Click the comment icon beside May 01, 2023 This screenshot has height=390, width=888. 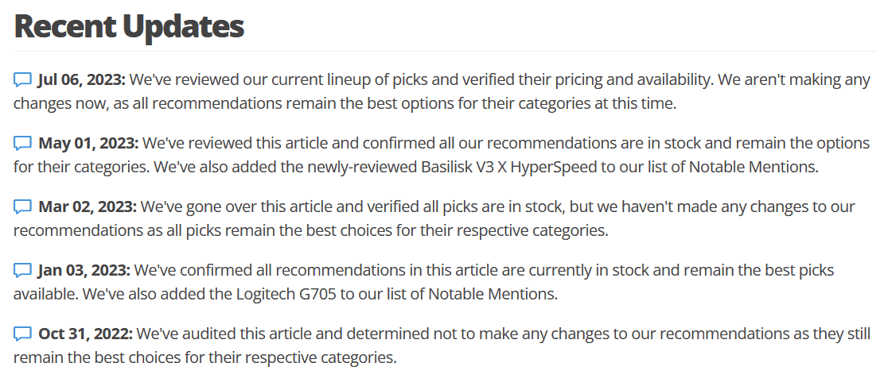coord(22,144)
